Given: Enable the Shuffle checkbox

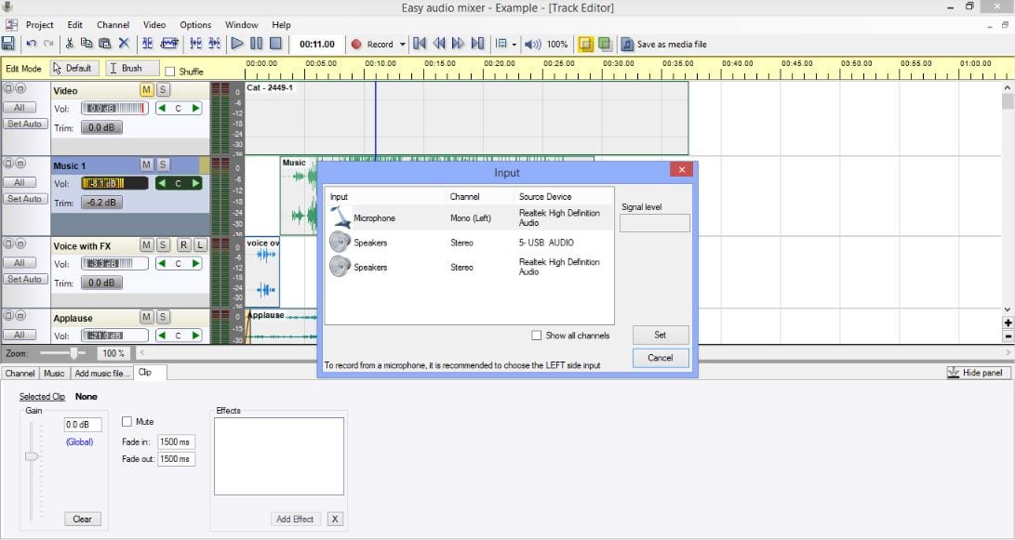Looking at the screenshot, I should 169,72.
